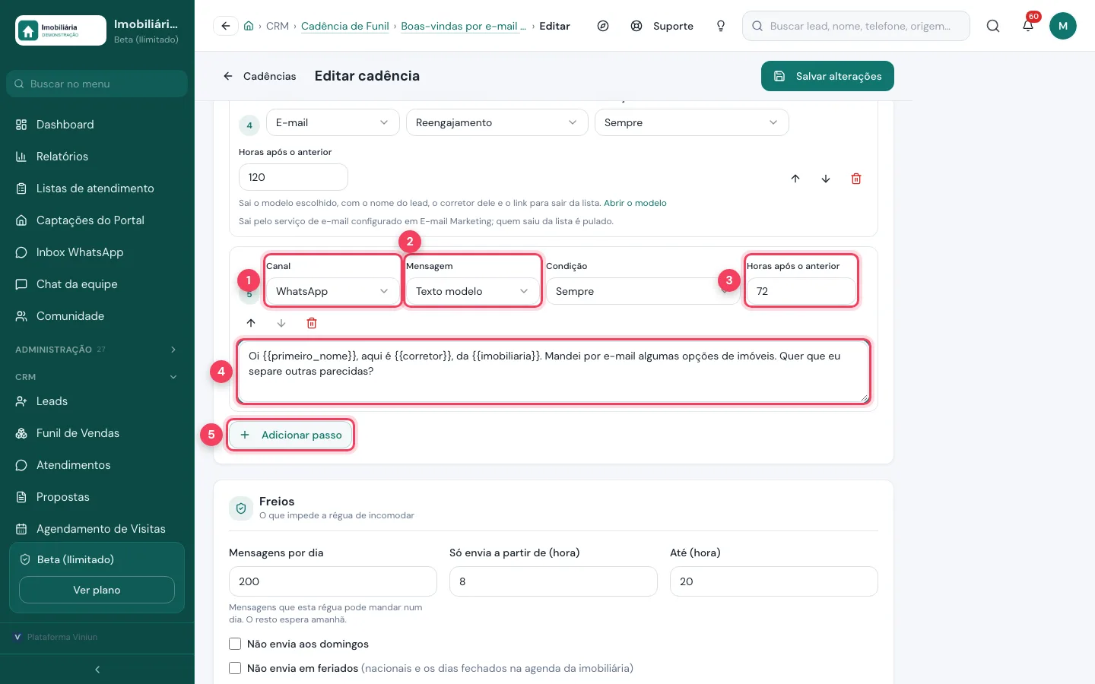Collapse the sidebar with the bottom chevron
This screenshot has height=684, width=1095.
point(97,670)
